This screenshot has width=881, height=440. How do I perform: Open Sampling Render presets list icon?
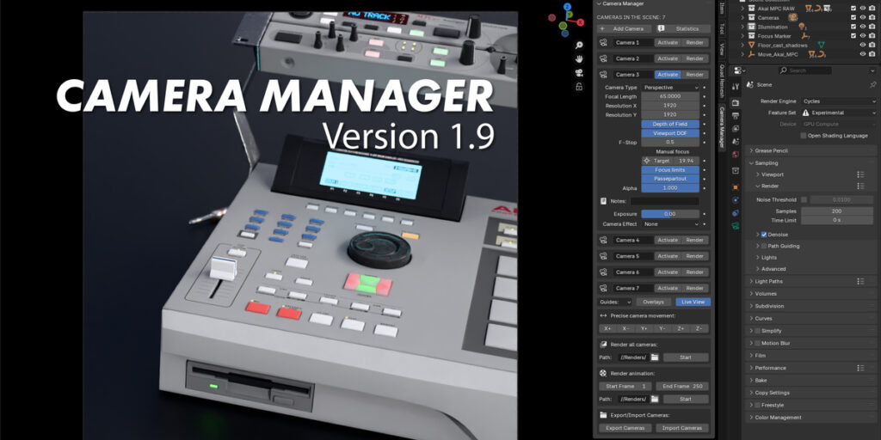(x=860, y=186)
